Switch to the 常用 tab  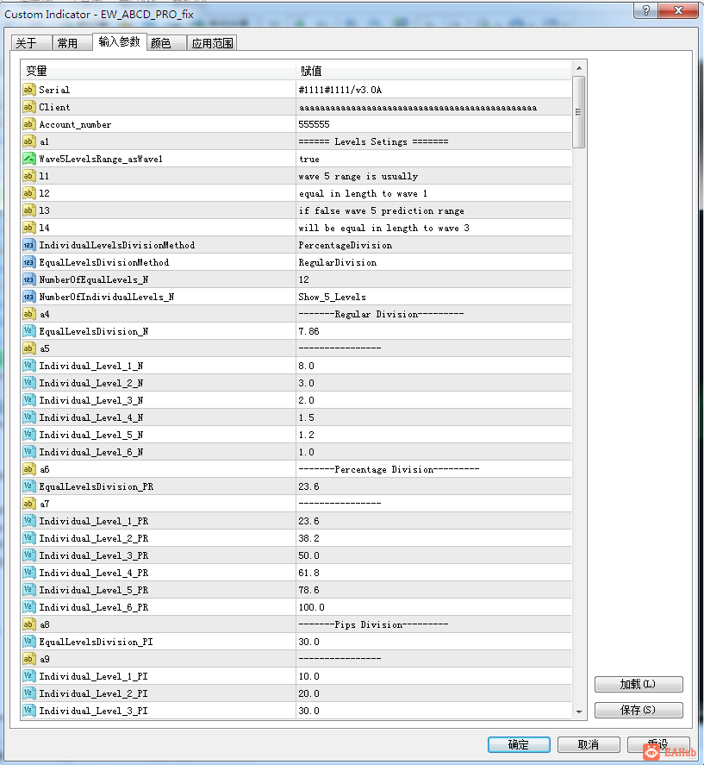pyautogui.click(x=72, y=43)
